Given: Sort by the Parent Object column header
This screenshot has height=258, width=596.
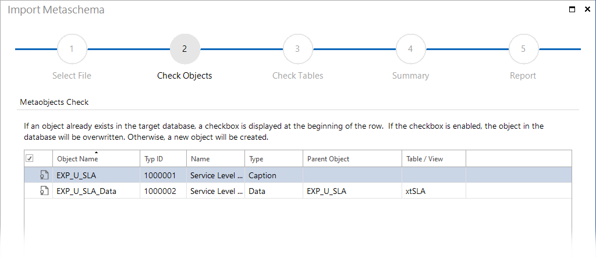Looking at the screenshot, I should (x=352, y=158).
